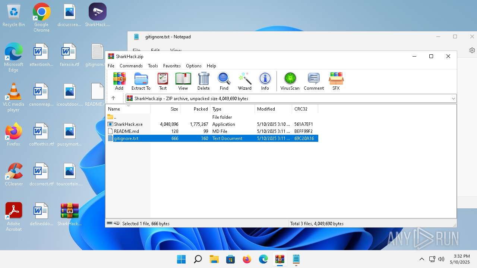Select iceoutdoor image file on desktop
Image resolution: width=477 pixels, height=268 pixels.
tap(69, 95)
